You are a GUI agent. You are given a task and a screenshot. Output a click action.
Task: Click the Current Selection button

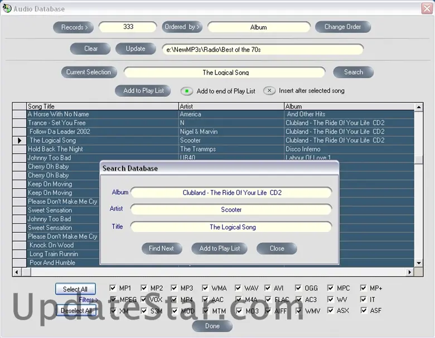pyautogui.click(x=89, y=72)
